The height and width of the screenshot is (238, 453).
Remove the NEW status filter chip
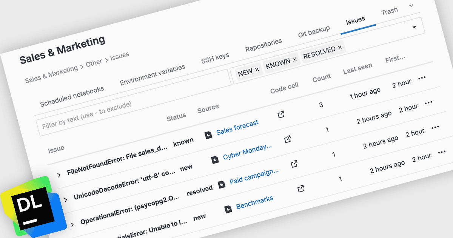point(257,70)
